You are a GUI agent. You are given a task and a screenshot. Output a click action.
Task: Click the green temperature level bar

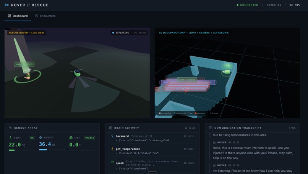pos(12,150)
